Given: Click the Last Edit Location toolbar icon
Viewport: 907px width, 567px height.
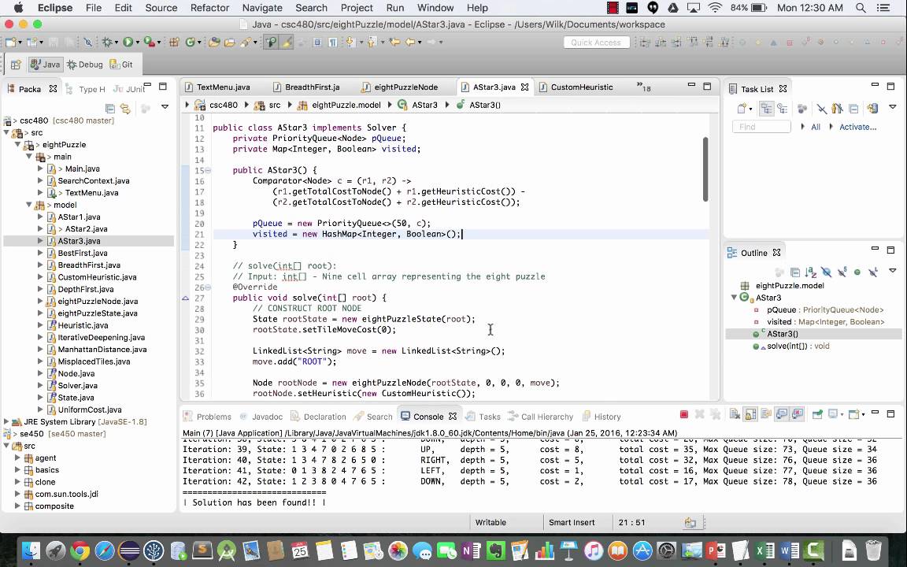Looking at the screenshot, I should coord(394,42).
